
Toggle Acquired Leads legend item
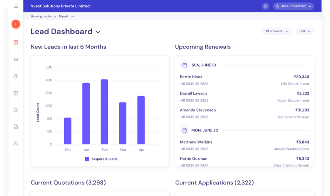(101, 159)
